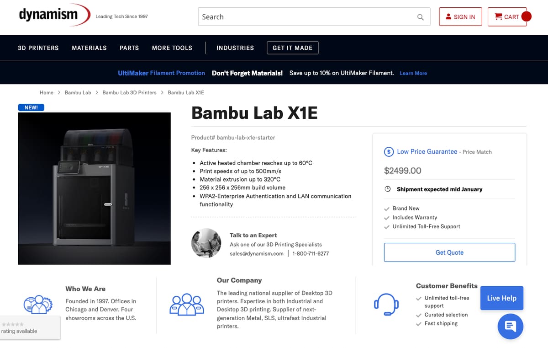
Task: Go to Bambu Lab 3D Printers breadcrumb
Action: [x=129, y=92]
